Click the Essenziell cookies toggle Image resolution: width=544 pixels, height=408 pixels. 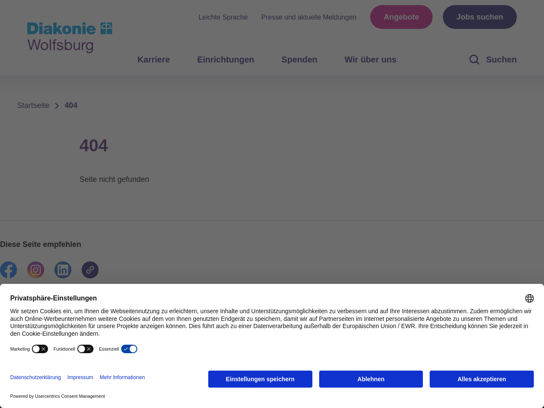129,349
